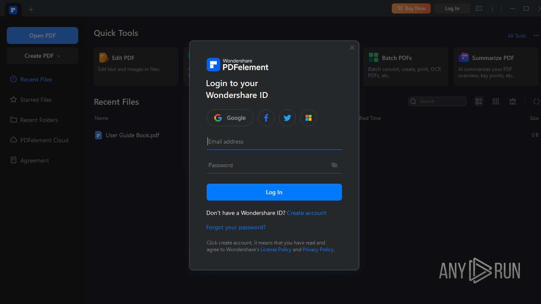
Task: Sign in with the Twitter icon
Action: coord(287,118)
